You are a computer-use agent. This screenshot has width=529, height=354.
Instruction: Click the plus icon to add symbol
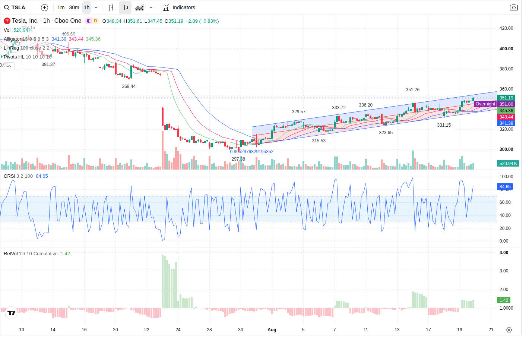pyautogui.click(x=44, y=7)
